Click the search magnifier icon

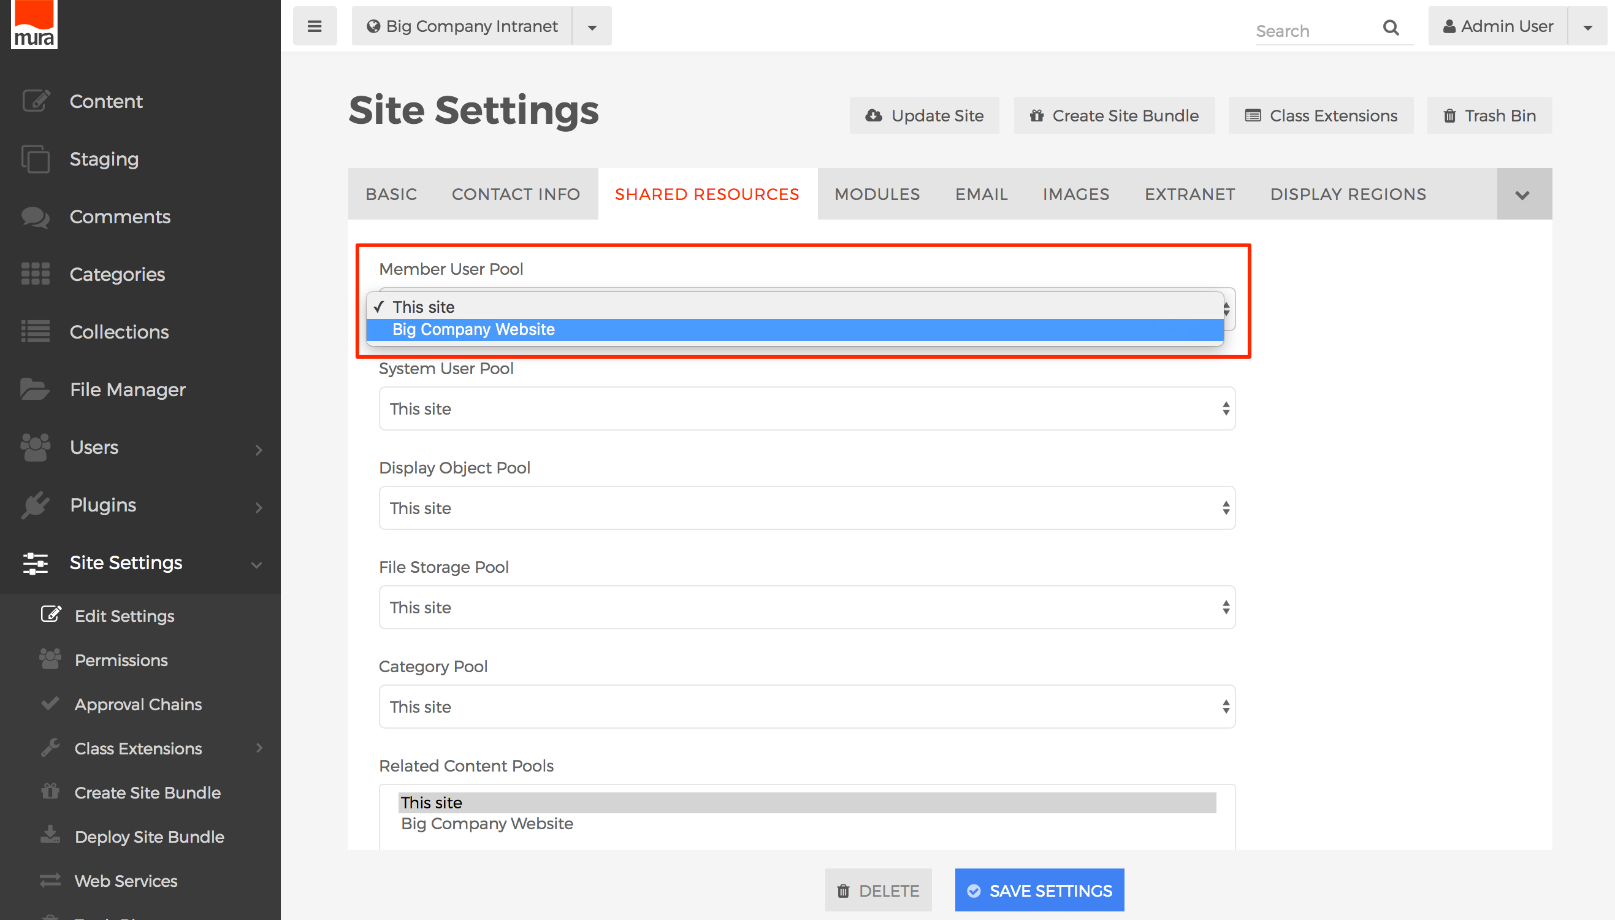1390,28
